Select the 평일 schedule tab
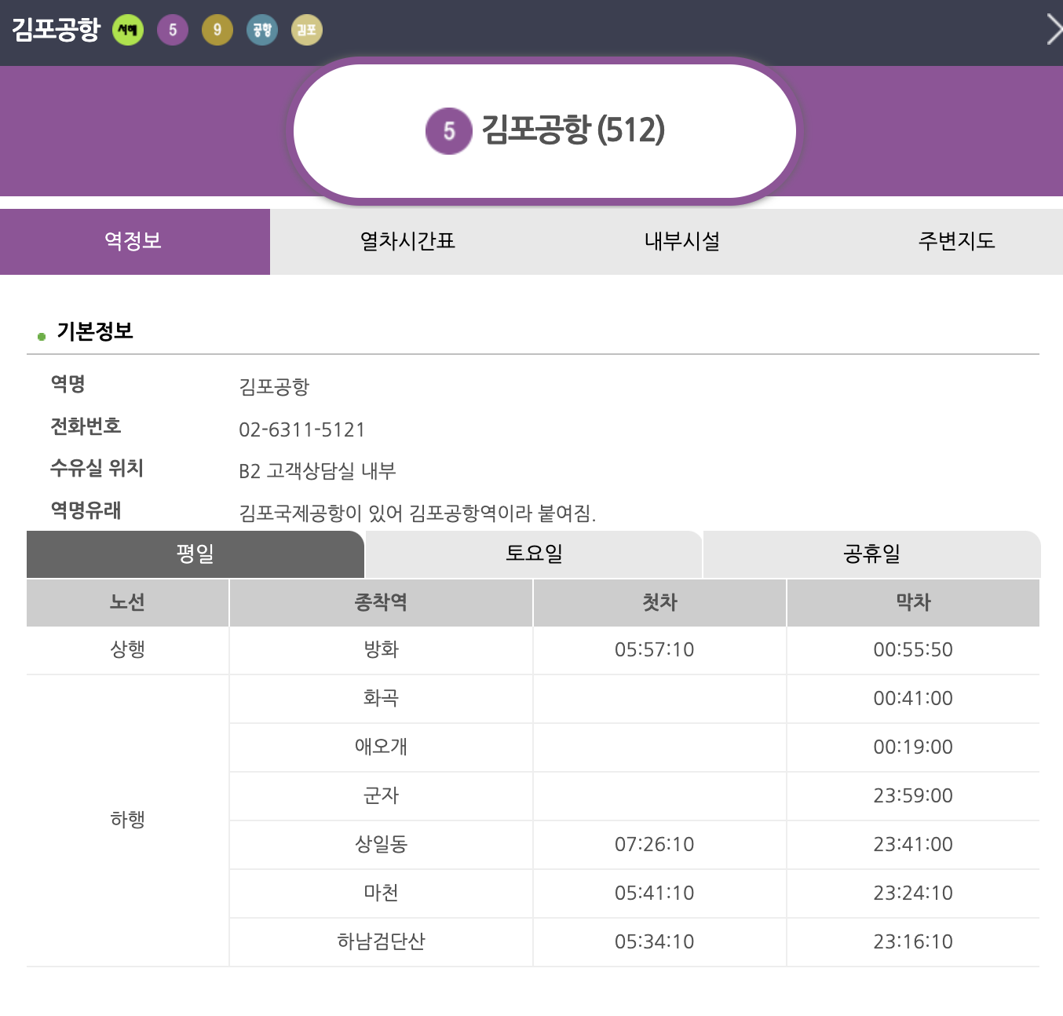 pos(195,554)
